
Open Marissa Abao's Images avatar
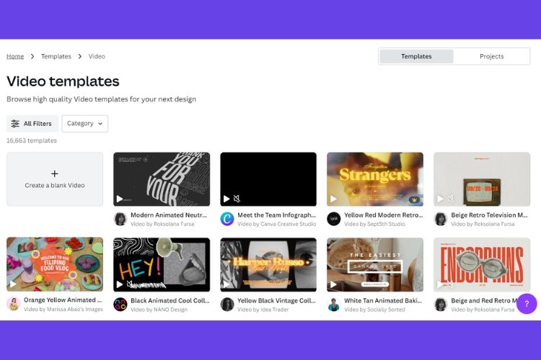[14, 304]
